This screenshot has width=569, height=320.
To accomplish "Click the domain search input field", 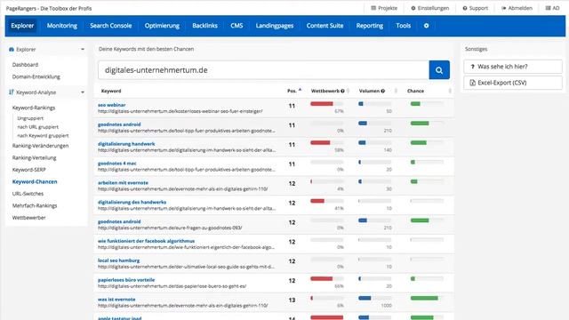I will tap(263, 70).
